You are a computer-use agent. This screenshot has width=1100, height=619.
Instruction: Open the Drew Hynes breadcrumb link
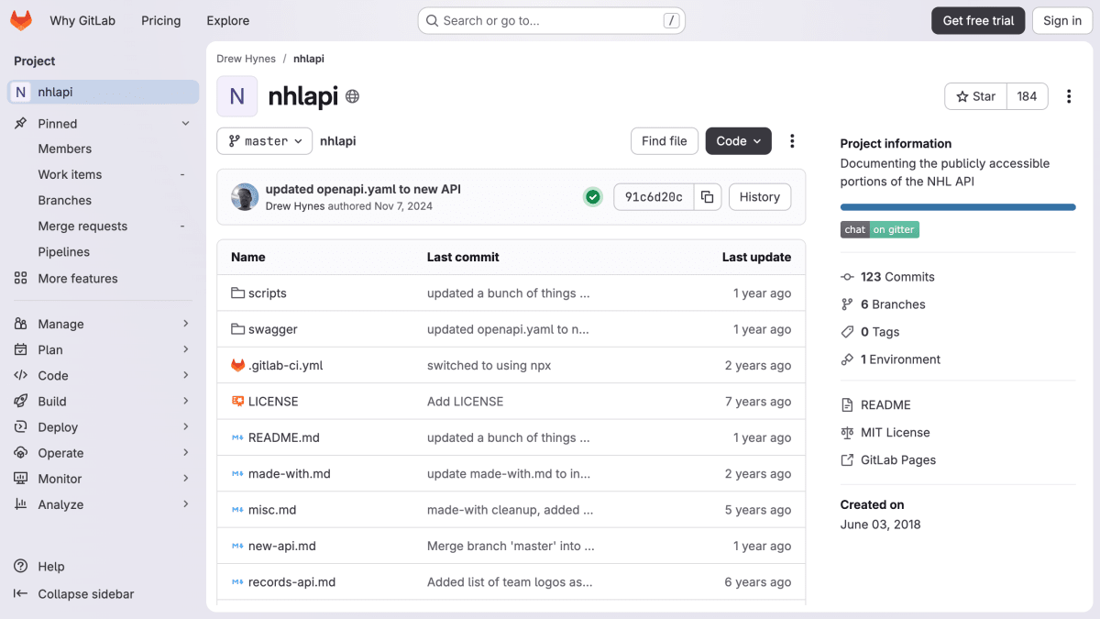[246, 59]
